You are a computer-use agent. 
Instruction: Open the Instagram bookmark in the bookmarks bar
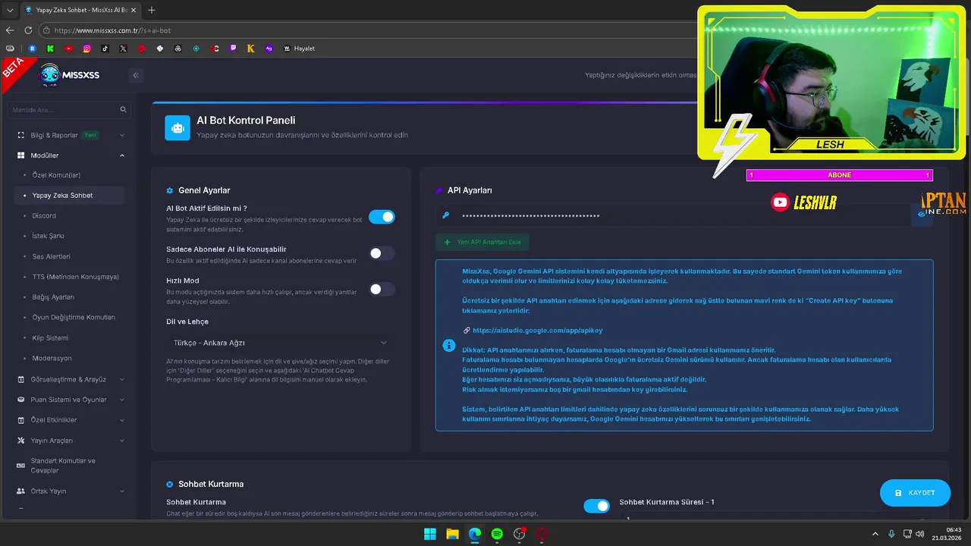[x=87, y=49]
